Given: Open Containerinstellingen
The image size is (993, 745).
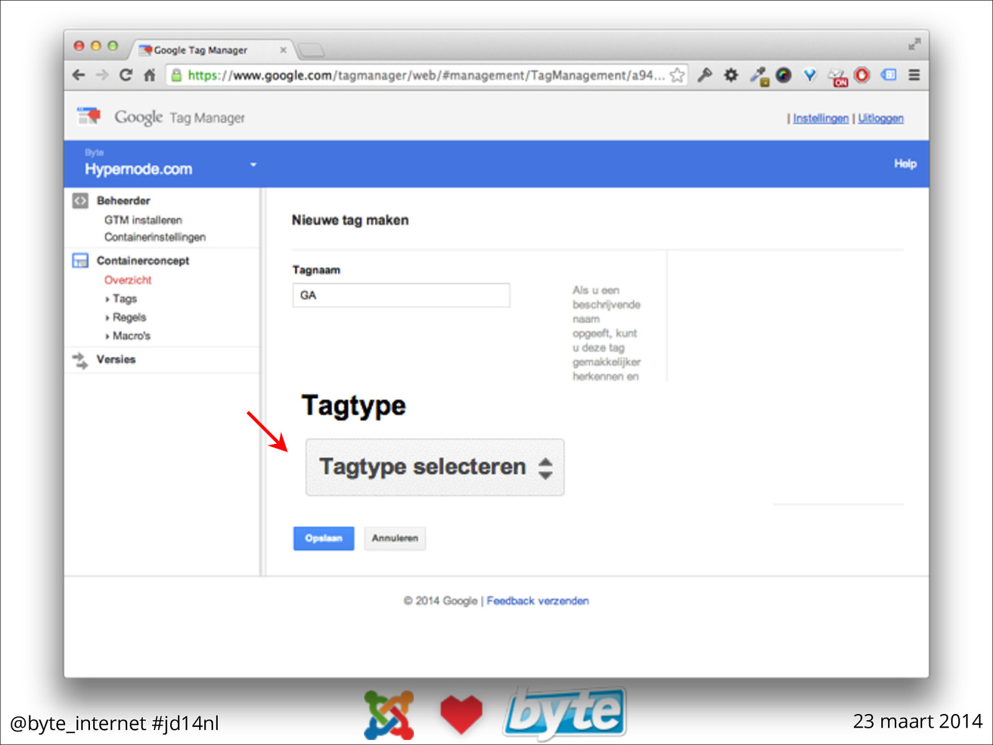Looking at the screenshot, I should [155, 237].
